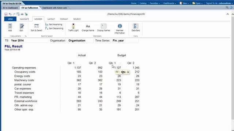Open the New dropdown menu

(x=184, y=3)
